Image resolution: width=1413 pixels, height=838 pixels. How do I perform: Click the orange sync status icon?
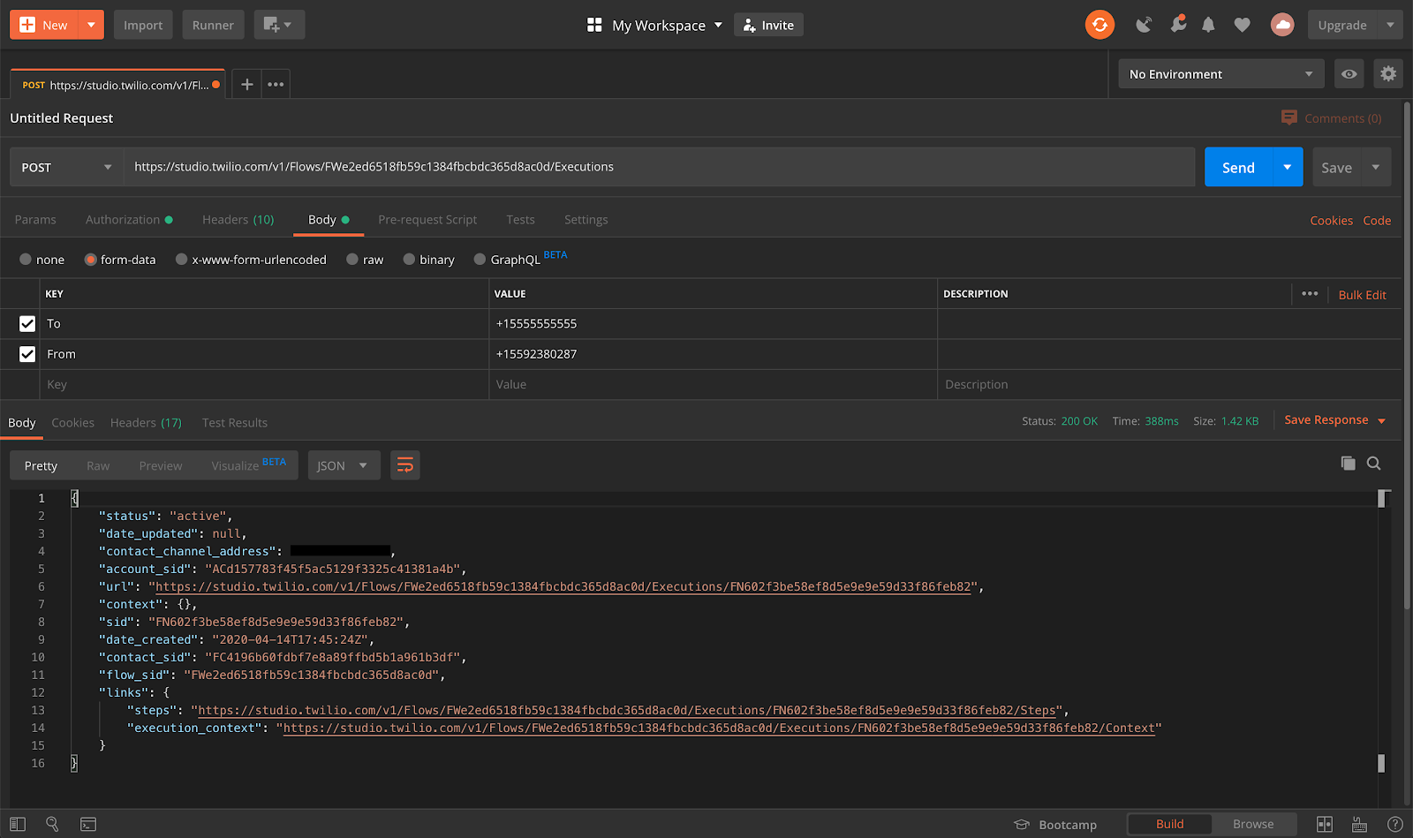click(x=1099, y=25)
